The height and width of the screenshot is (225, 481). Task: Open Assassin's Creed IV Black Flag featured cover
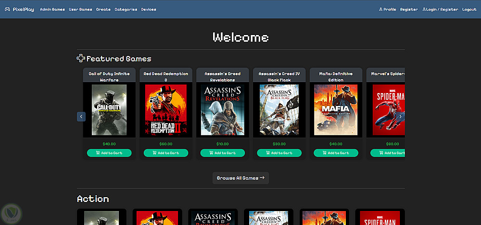tap(279, 110)
